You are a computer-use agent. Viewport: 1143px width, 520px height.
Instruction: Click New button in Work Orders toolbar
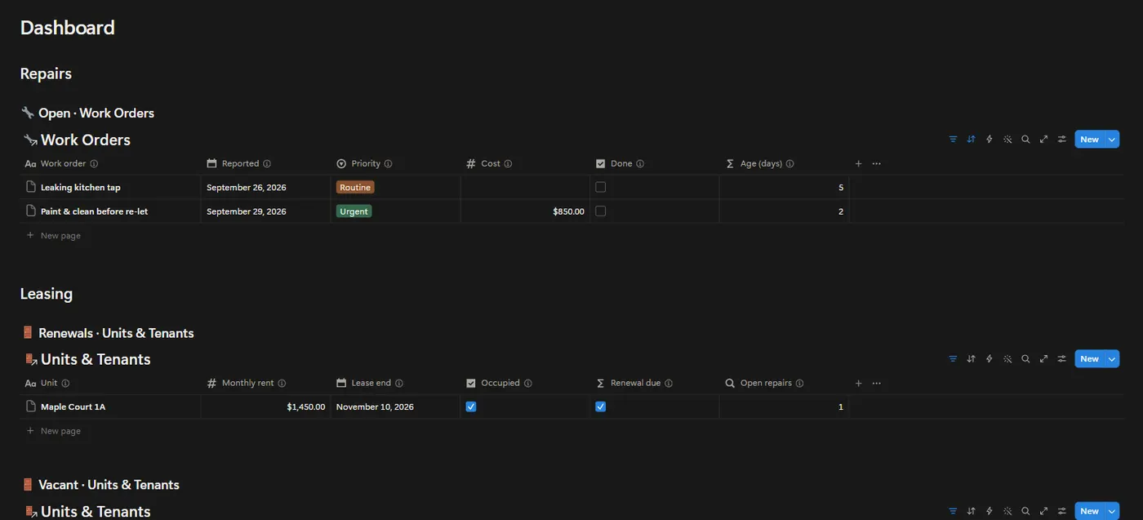[1089, 140]
